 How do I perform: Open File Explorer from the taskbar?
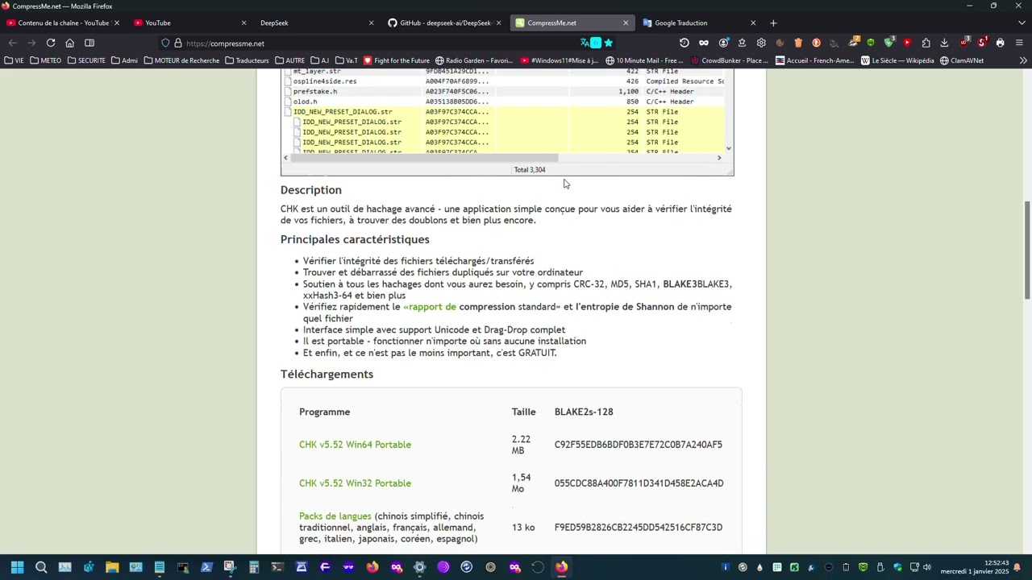112,567
